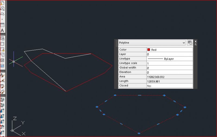Choose the Clip Viewport blue-framed icon
The height and width of the screenshot is (137, 217).
click(x=2, y=66)
